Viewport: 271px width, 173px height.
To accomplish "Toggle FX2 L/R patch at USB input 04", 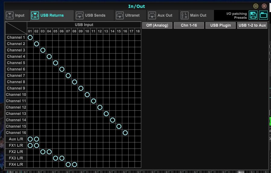I will click(49, 152).
